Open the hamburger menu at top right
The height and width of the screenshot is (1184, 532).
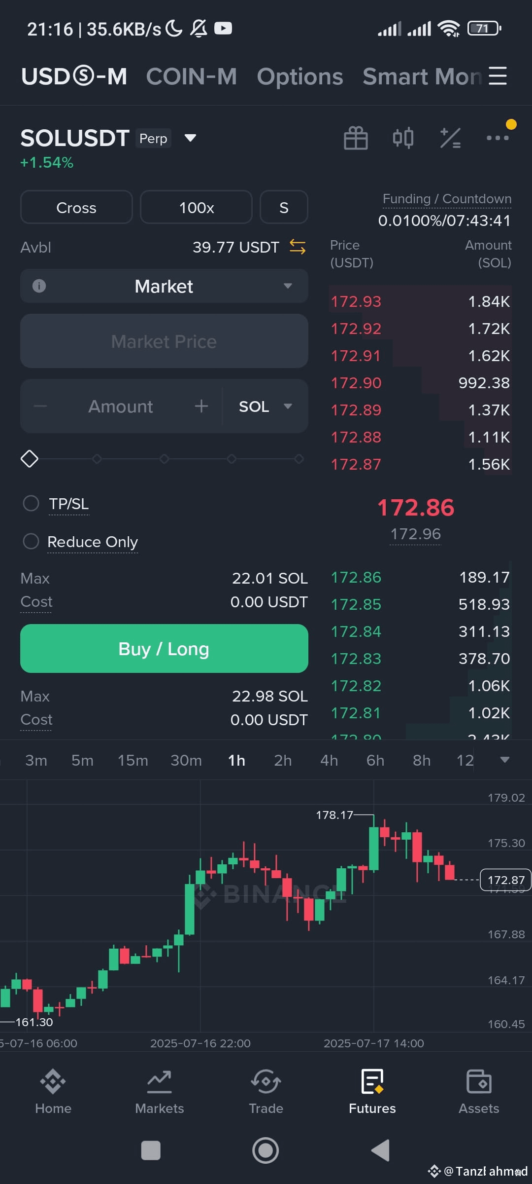coord(498,76)
